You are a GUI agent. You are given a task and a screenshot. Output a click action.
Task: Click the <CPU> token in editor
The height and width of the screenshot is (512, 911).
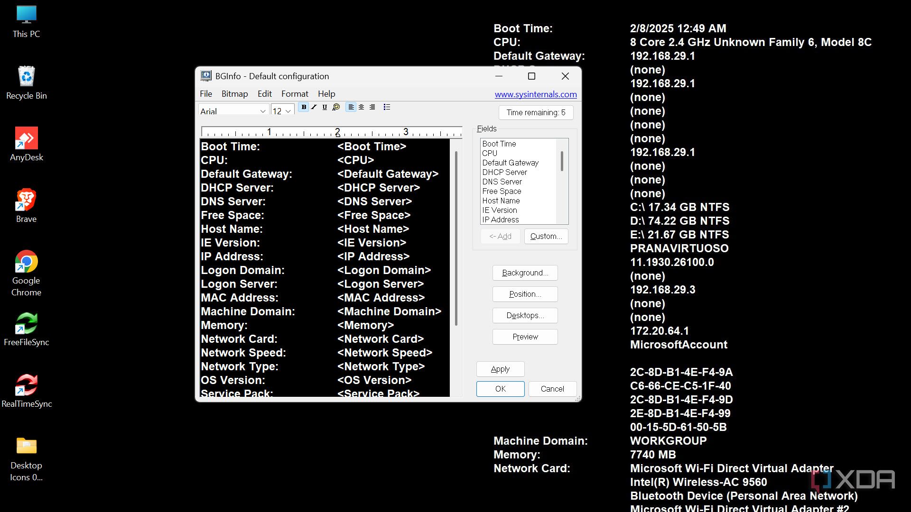tap(356, 160)
